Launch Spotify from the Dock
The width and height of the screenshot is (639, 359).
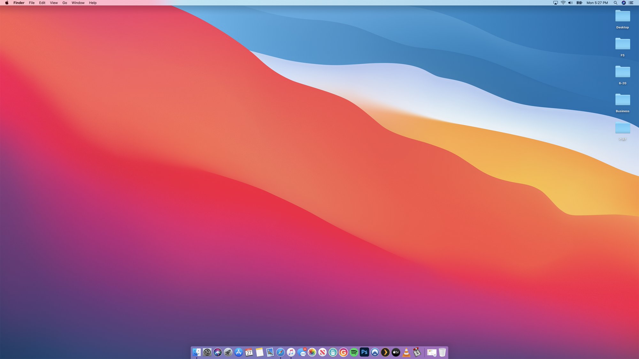click(354, 352)
